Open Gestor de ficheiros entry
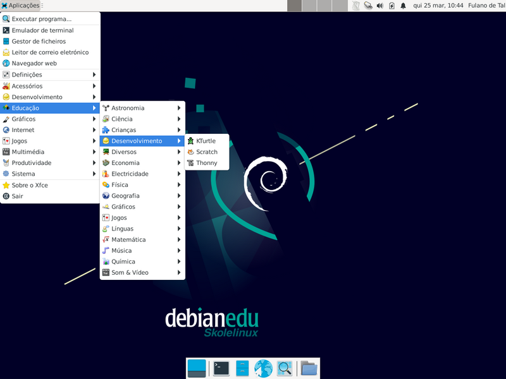 51,41
